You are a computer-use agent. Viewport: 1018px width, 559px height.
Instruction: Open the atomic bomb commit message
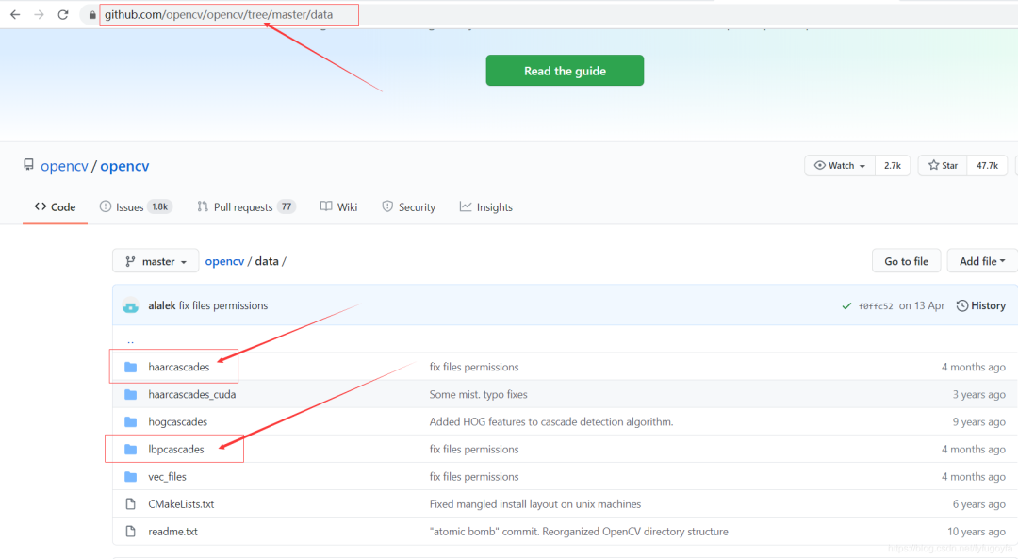tap(579, 531)
